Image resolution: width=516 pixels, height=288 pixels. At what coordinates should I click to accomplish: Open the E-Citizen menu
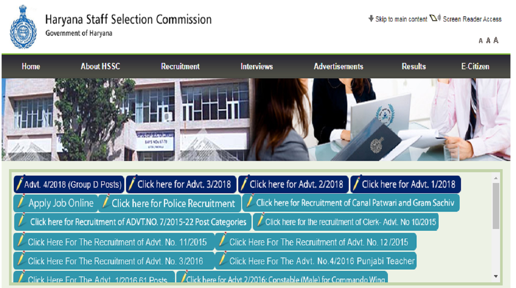(x=475, y=66)
